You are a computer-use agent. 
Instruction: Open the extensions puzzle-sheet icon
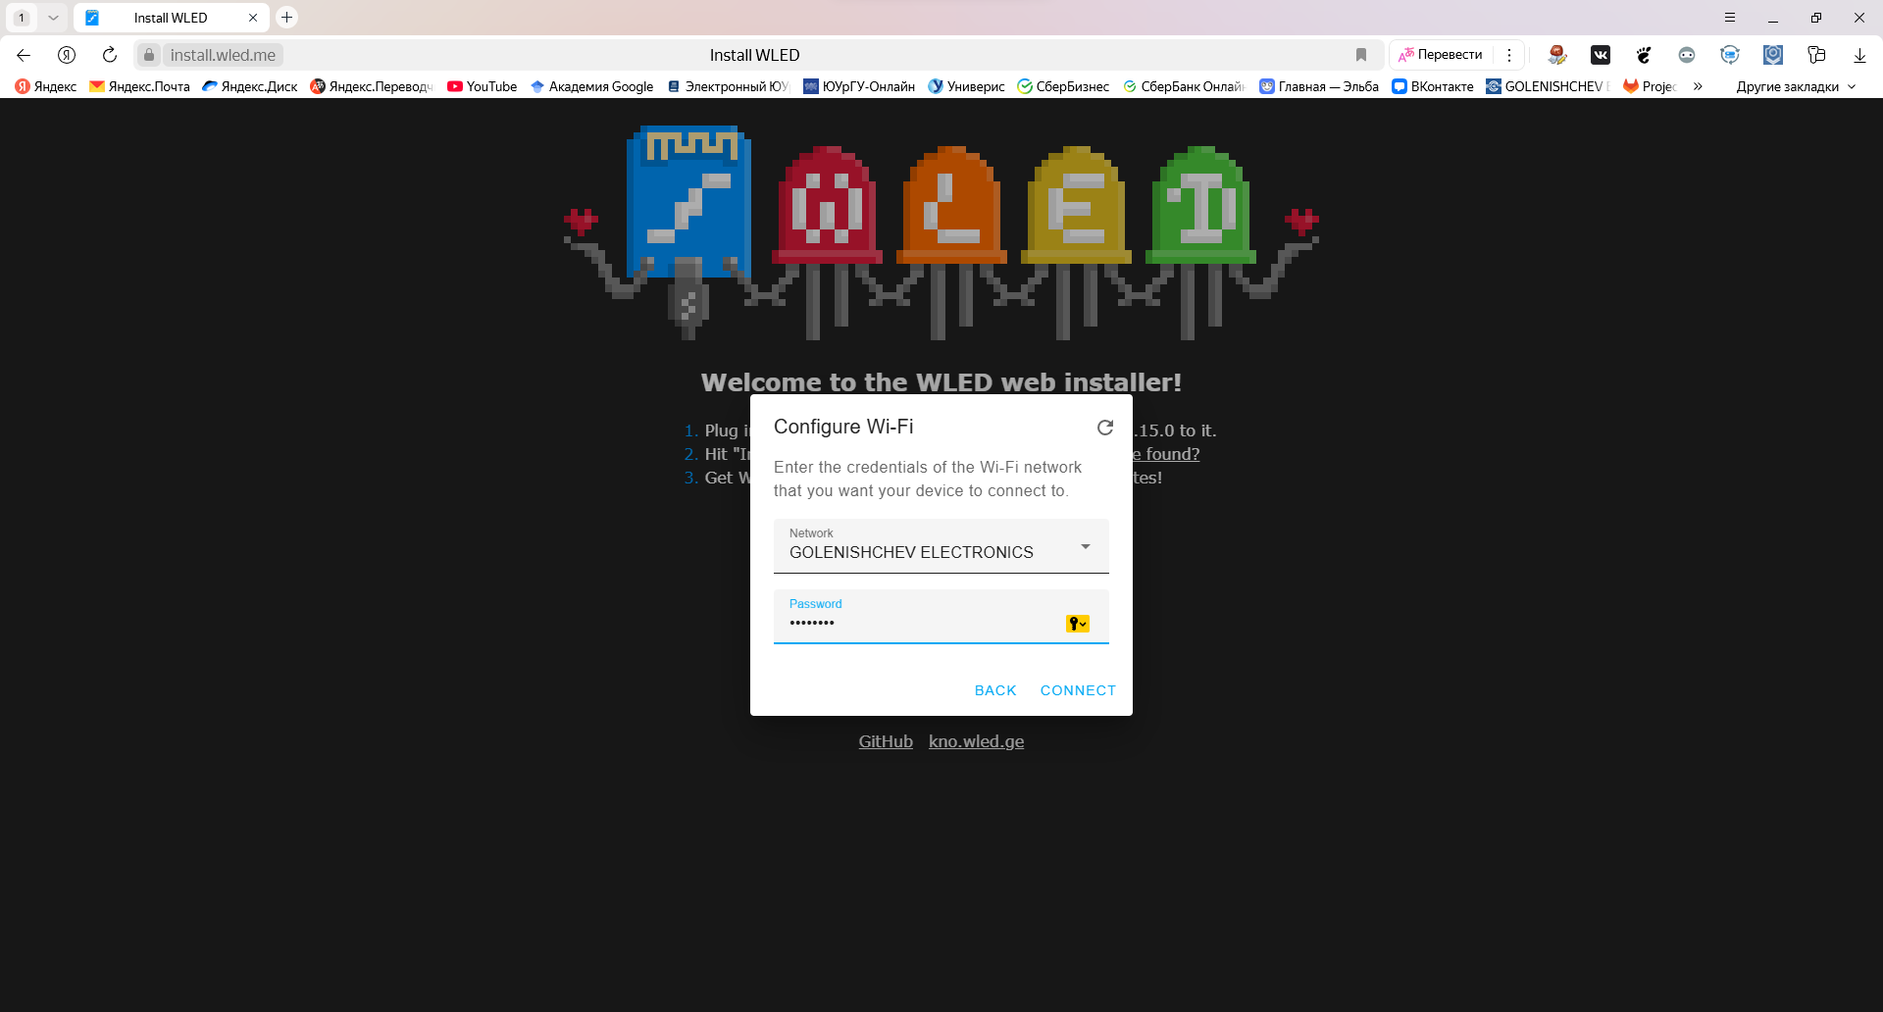1816,55
